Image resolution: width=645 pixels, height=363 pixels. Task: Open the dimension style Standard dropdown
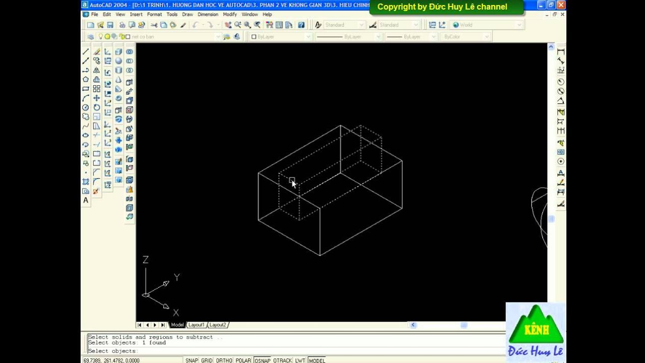coord(416,25)
